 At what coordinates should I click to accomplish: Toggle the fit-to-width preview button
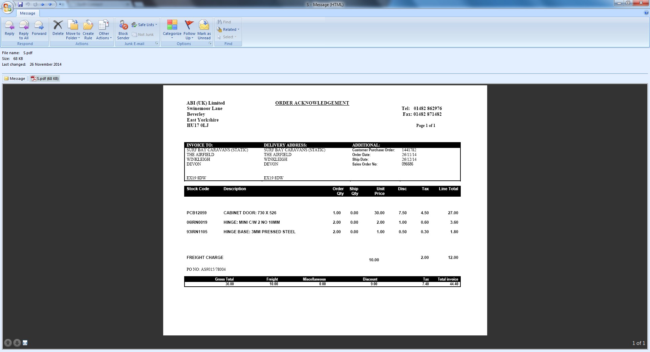25,343
